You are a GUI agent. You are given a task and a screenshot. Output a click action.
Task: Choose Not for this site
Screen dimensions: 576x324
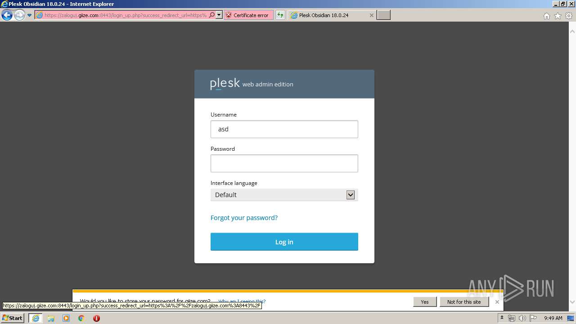464,302
